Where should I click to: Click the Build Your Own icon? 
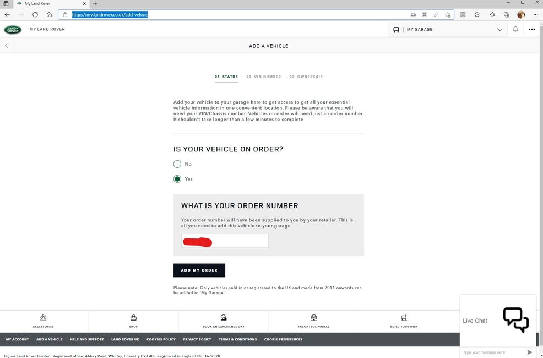[x=404, y=317]
